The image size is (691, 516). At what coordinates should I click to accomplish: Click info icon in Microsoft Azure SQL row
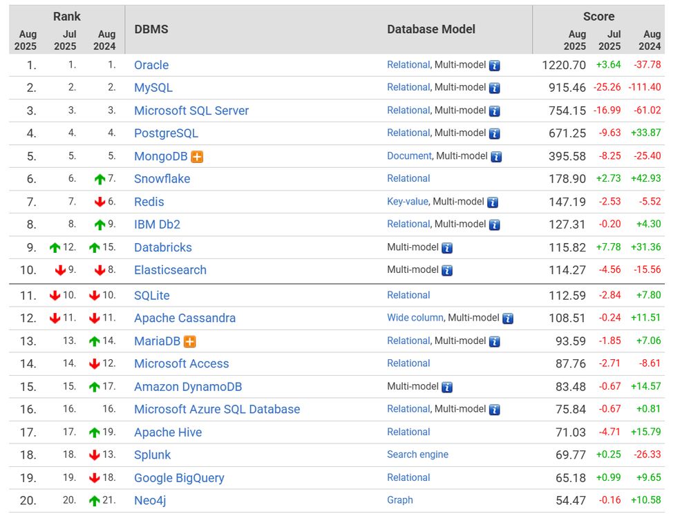point(495,410)
